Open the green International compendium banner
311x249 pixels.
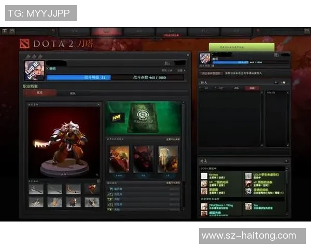(x=143, y=118)
